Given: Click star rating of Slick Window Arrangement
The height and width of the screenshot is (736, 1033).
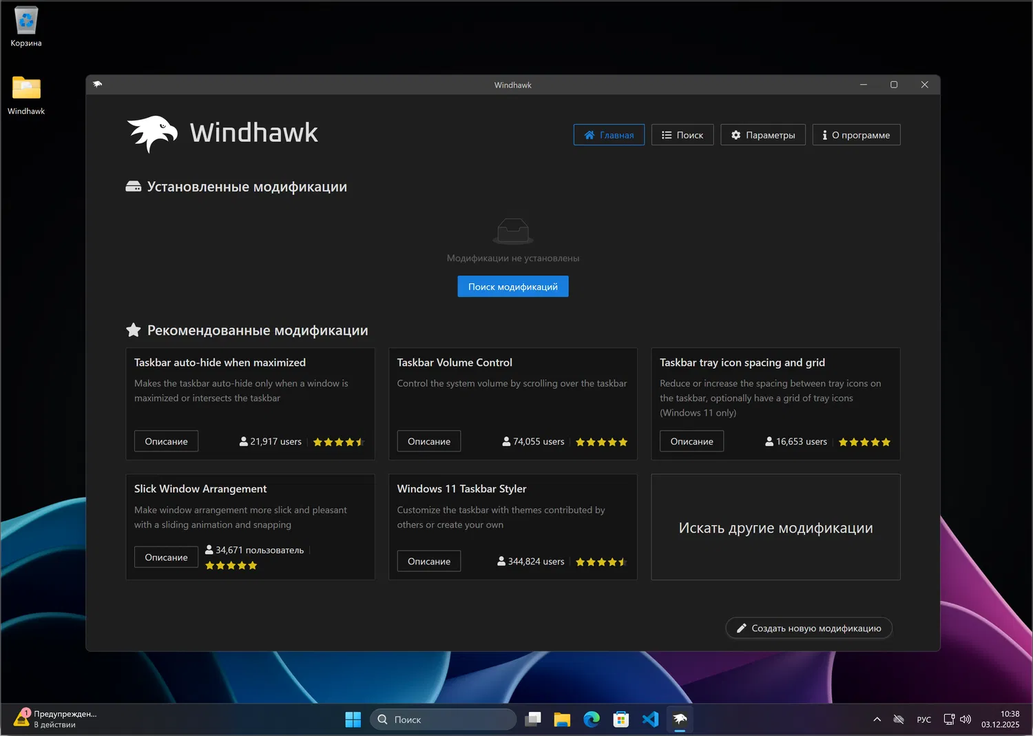Looking at the screenshot, I should click(x=231, y=566).
